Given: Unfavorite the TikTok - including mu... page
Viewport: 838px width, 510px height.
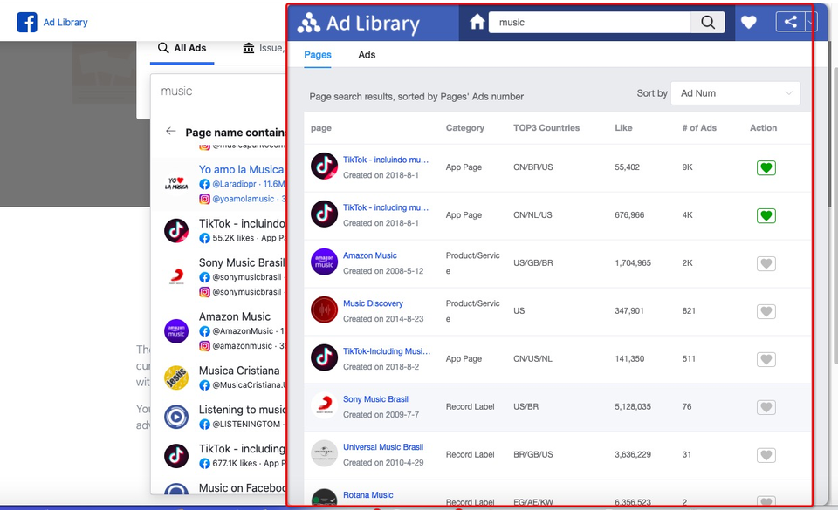Looking at the screenshot, I should point(766,216).
